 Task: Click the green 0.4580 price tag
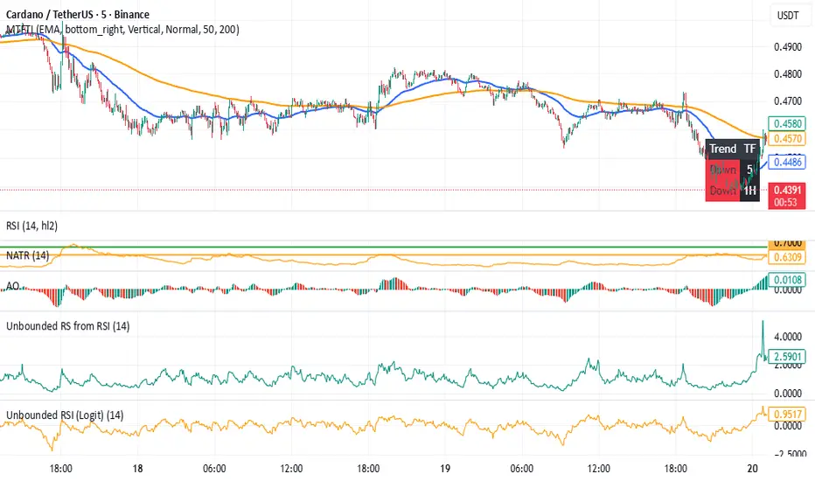click(x=784, y=125)
